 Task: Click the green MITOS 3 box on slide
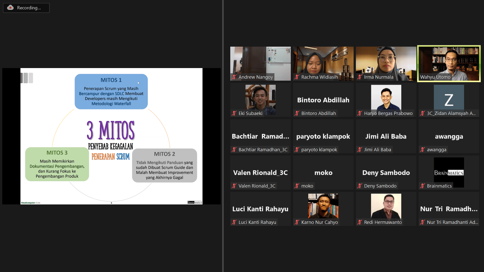(x=57, y=164)
